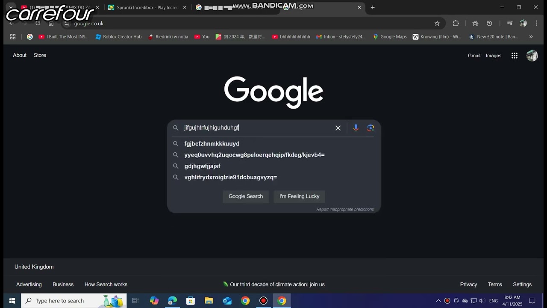The image size is (547, 308).
Task: Switch to the Sprunki Incredibox tab
Action: [x=147, y=7]
